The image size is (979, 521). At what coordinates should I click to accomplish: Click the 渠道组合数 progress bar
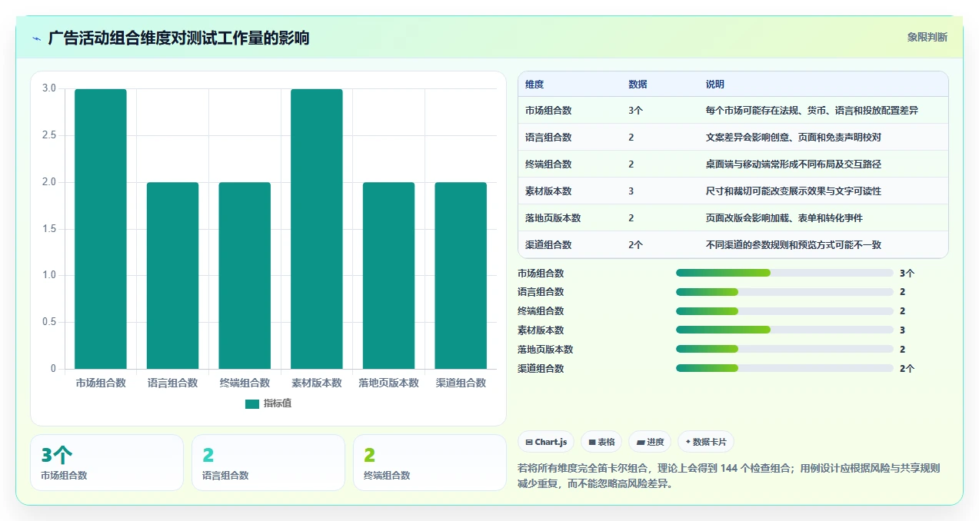[x=784, y=369]
